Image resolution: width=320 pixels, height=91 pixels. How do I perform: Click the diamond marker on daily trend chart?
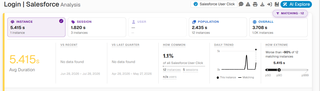coord(256,49)
